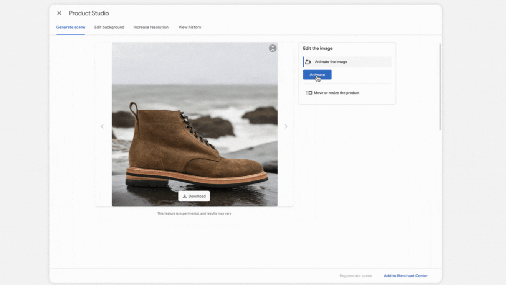Show the previous generated image with the left chevron

(102, 126)
